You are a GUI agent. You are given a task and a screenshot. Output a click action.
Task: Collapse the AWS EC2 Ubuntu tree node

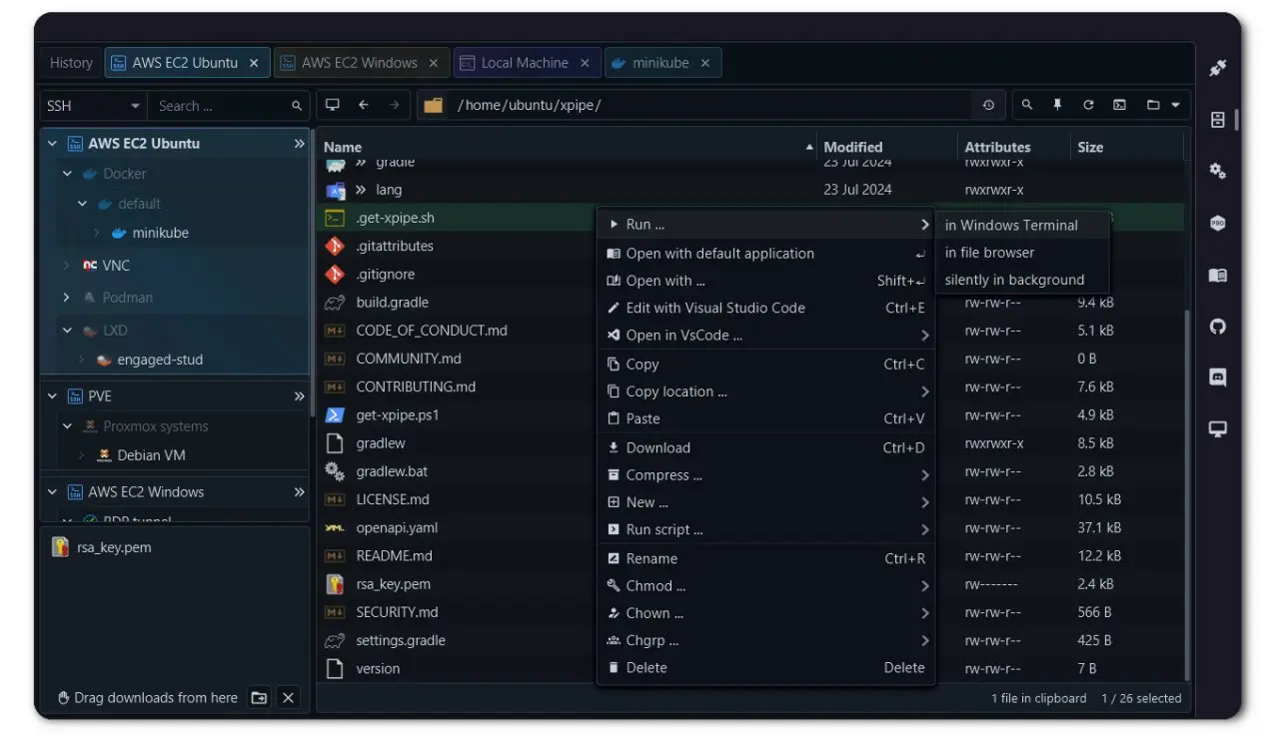pos(53,144)
